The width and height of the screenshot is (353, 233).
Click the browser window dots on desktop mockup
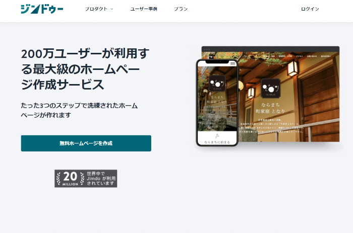click(x=207, y=49)
